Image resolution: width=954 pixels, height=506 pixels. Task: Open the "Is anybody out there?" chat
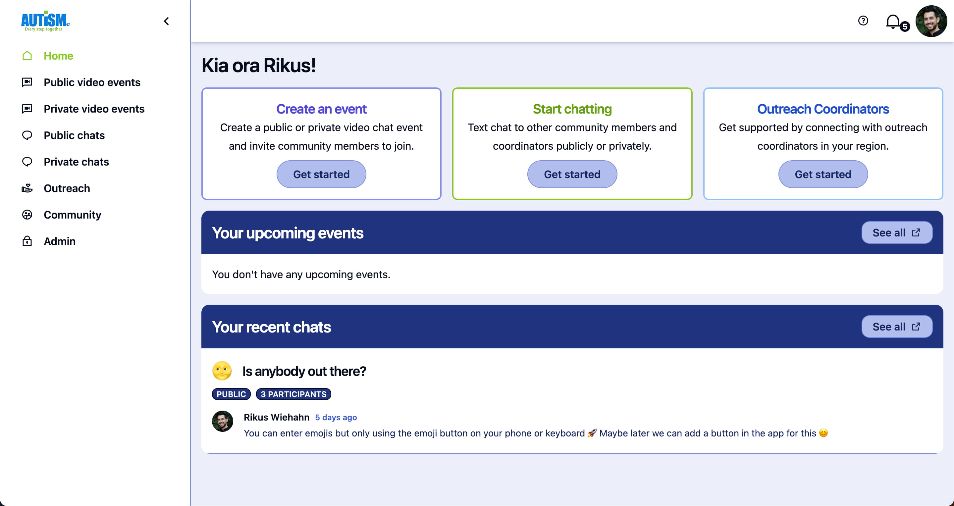point(304,371)
